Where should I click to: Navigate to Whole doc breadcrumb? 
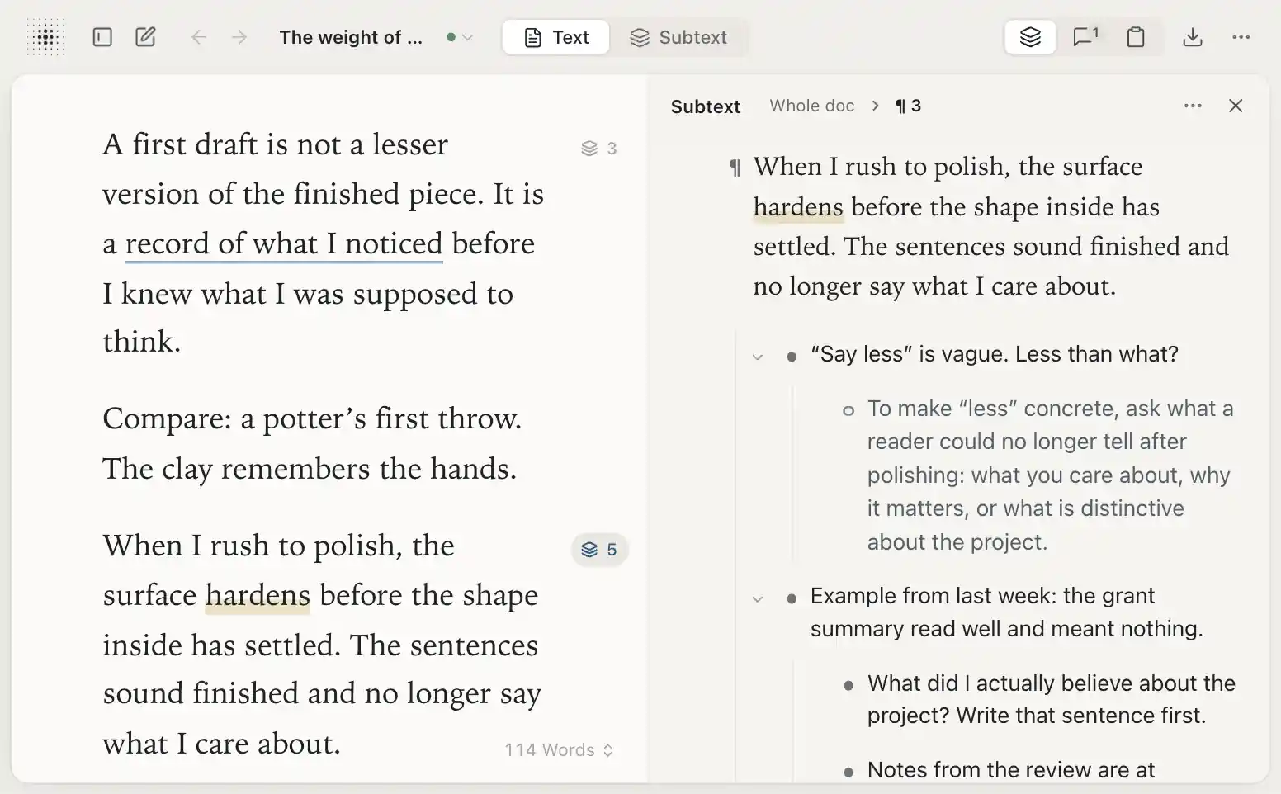[812, 106]
